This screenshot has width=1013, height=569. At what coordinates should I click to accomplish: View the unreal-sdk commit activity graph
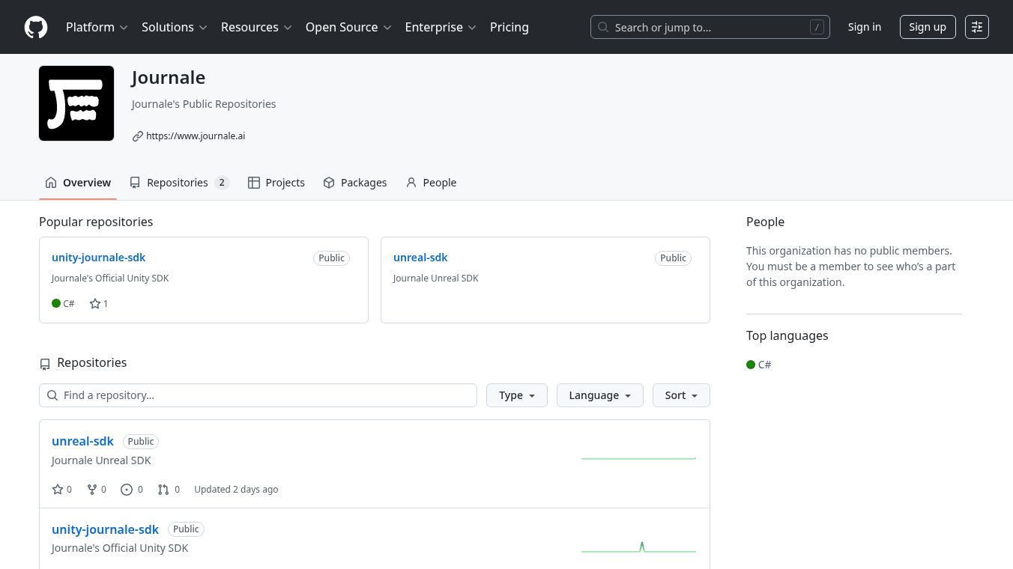tap(638, 457)
